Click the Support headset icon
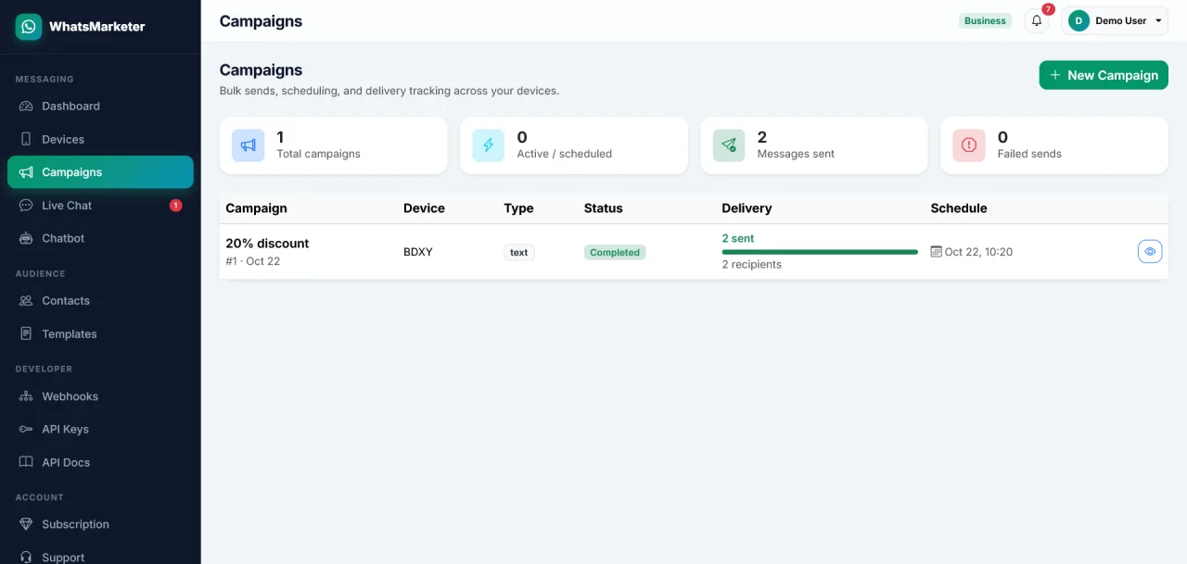Viewport: 1187px width, 564px height. [26, 558]
